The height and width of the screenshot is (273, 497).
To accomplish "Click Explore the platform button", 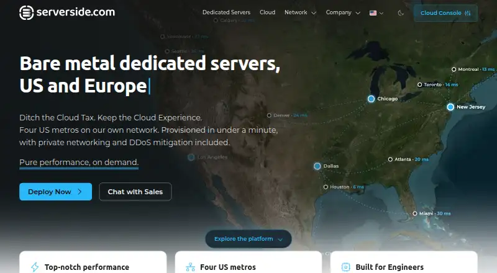I will click(248, 239).
